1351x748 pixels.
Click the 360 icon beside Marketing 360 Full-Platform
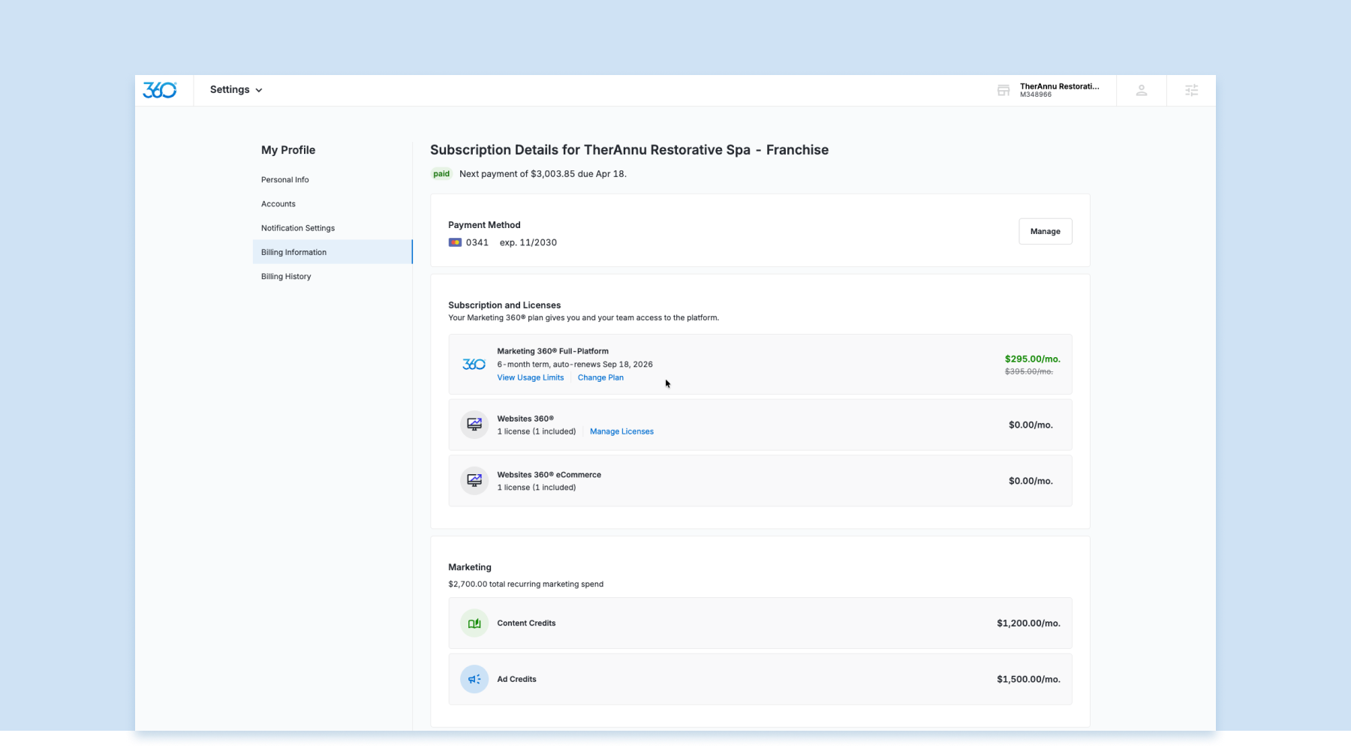pyautogui.click(x=473, y=364)
